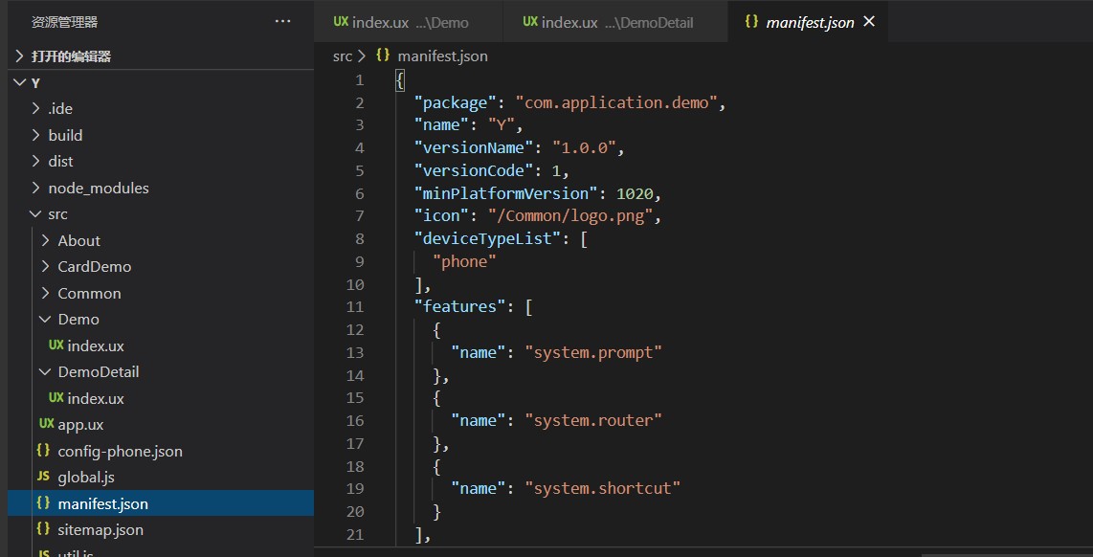Click the JSON braces icon in breadcrumb
This screenshot has width=1093, height=557.
(383, 56)
